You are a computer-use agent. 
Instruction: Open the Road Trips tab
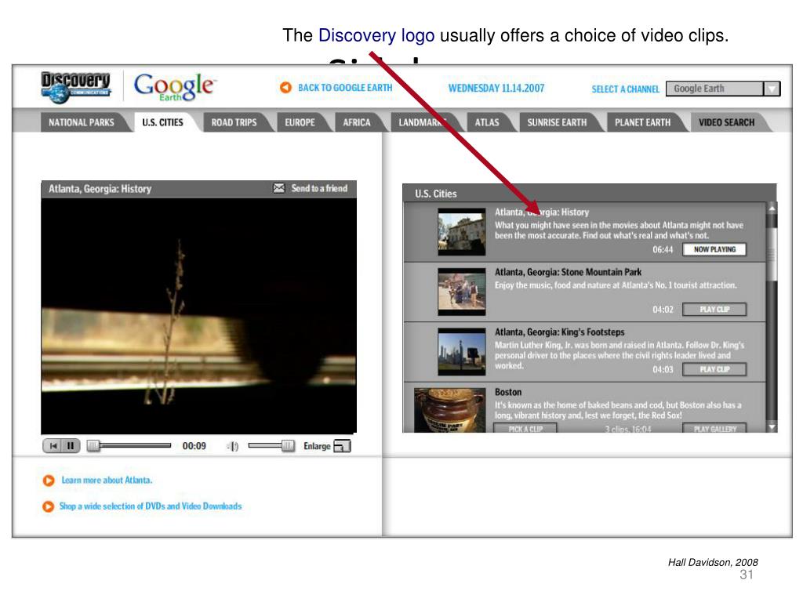point(234,122)
